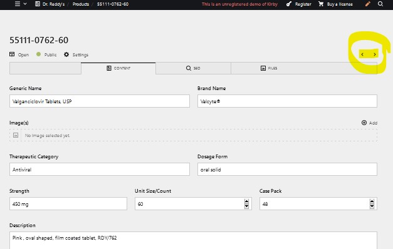Increase Case Pack with up arrow
Image resolution: width=393 pixels, height=249 pixels.
(372, 201)
